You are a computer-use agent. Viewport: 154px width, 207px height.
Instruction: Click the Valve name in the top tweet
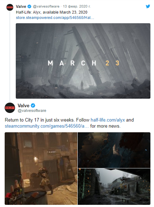pos(21,6)
